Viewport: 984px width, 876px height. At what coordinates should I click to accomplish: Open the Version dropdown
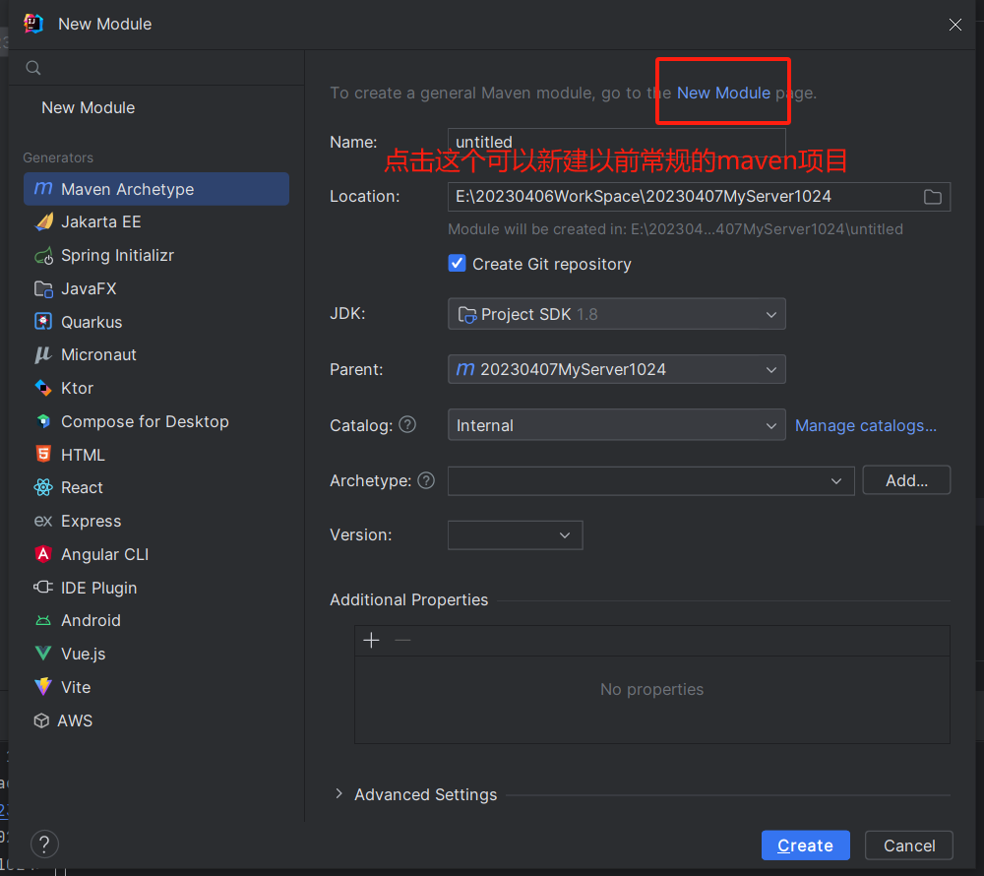pos(515,535)
